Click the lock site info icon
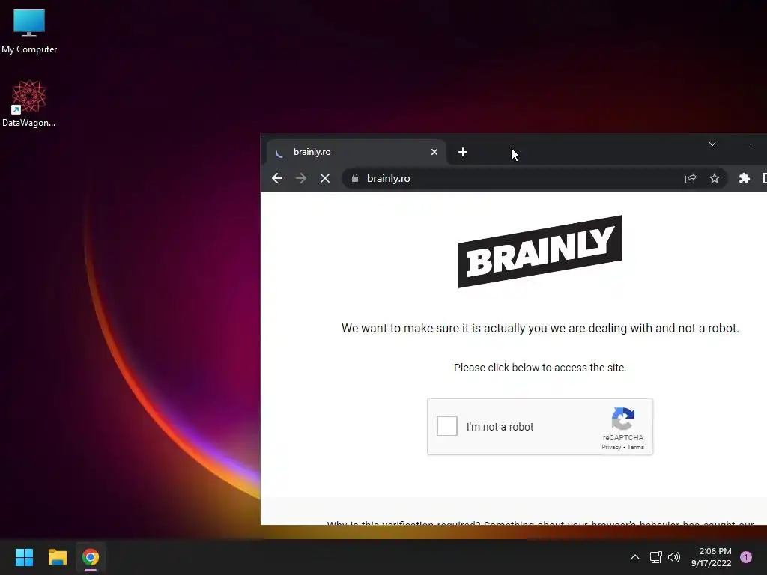This screenshot has height=575, width=767. coord(355,178)
